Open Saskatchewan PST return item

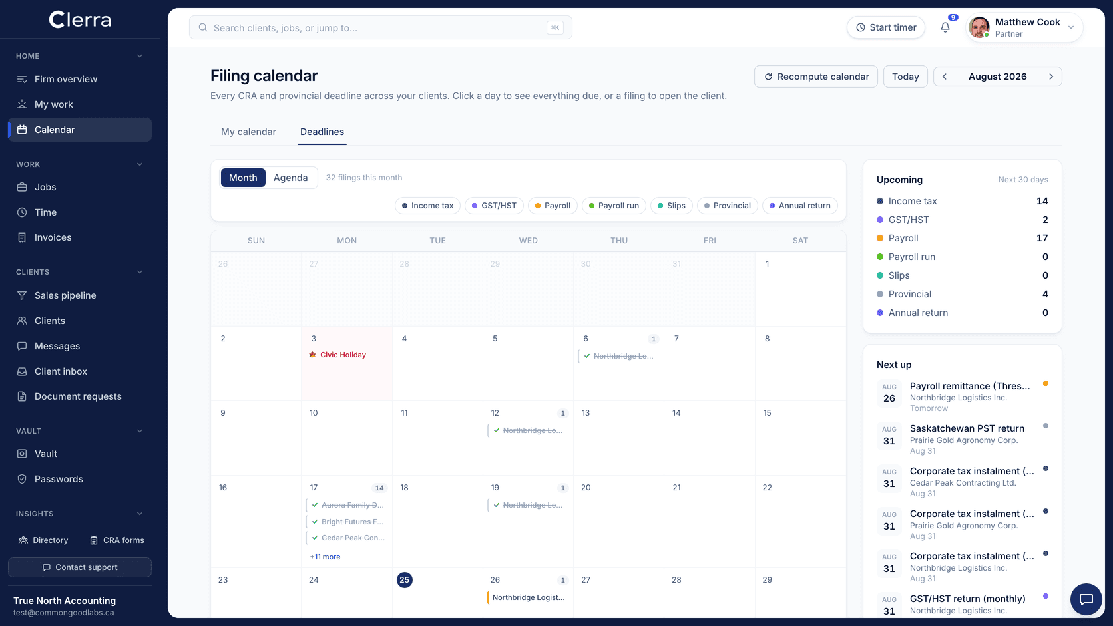(963, 439)
